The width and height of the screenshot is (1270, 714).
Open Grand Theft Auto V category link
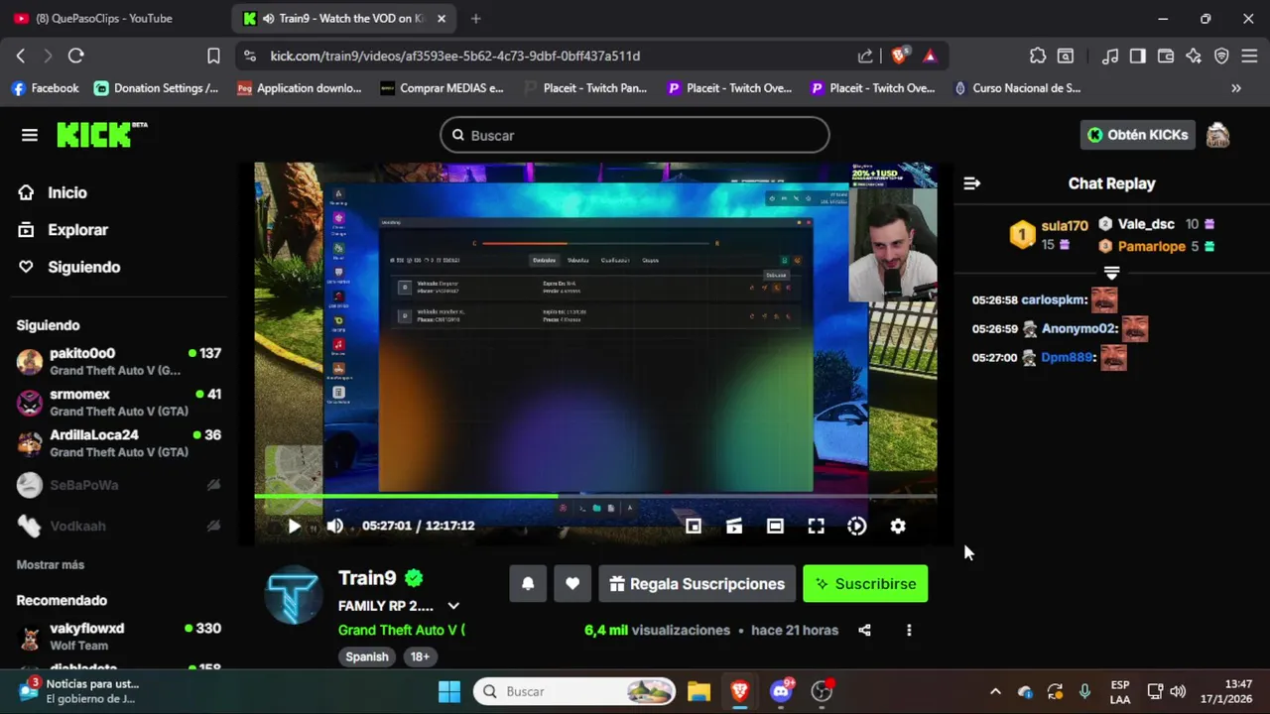(402, 630)
